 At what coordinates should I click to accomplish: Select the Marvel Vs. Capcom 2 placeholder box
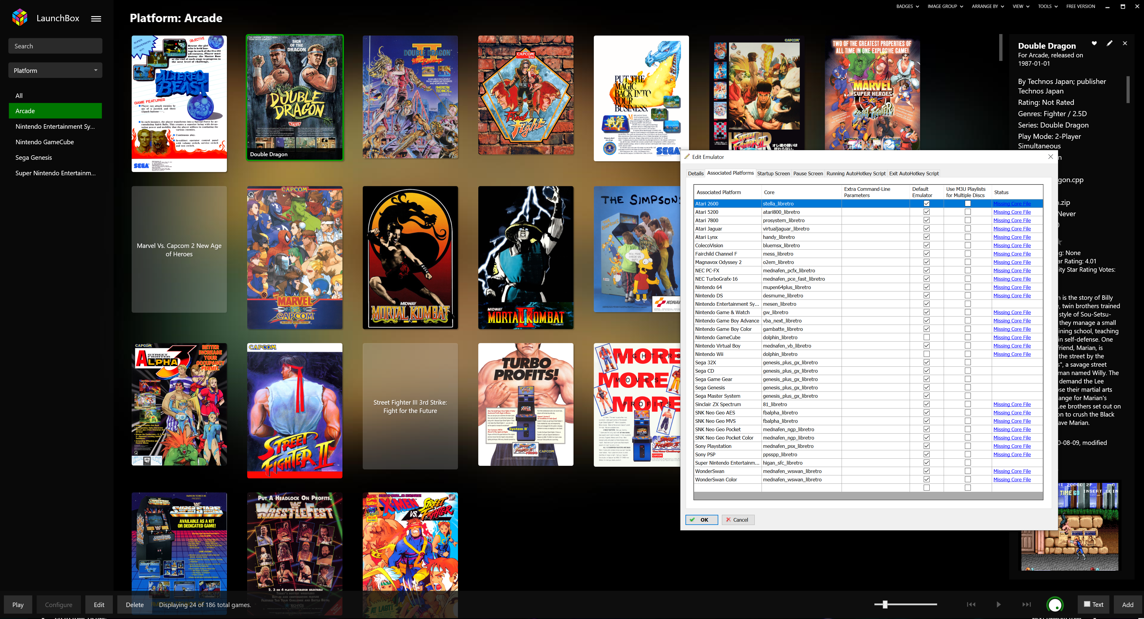coord(179,250)
